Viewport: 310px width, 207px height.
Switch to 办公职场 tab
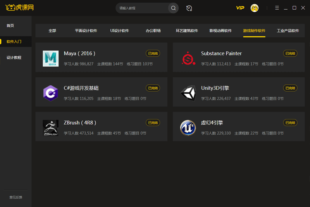[x=153, y=31]
